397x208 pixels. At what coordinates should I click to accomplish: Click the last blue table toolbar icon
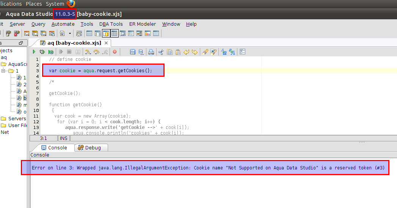click(x=156, y=33)
